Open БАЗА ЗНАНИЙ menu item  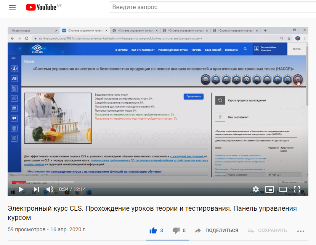click(x=213, y=50)
